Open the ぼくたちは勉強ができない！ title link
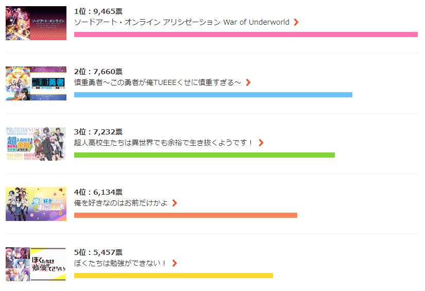The height and width of the screenshot is (291, 425). (x=121, y=263)
